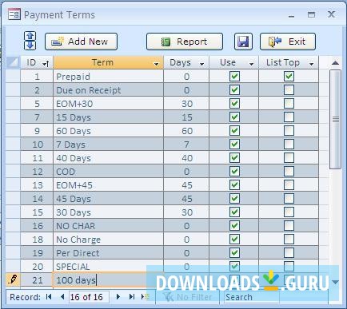Click the 'SPECIAL' term cell
The height and width of the screenshot is (309, 347).
pos(108,267)
